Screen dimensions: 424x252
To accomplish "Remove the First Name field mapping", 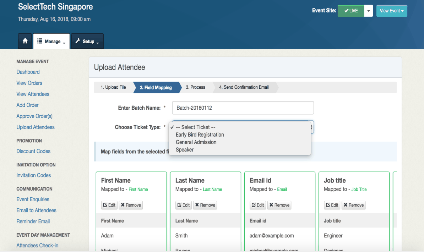I will click(131, 205).
